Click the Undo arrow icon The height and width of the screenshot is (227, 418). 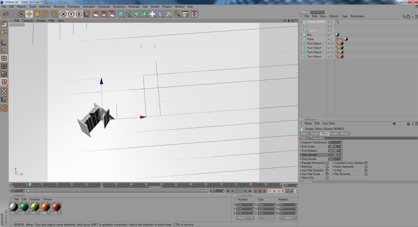(x=5, y=14)
